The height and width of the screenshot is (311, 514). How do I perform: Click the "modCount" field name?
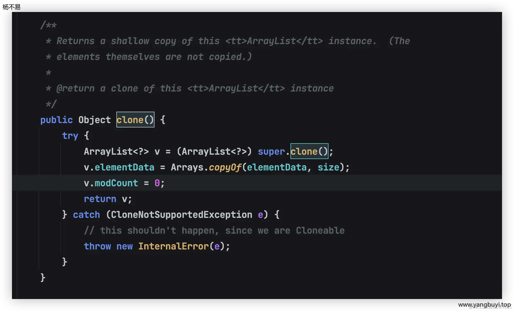(x=116, y=183)
